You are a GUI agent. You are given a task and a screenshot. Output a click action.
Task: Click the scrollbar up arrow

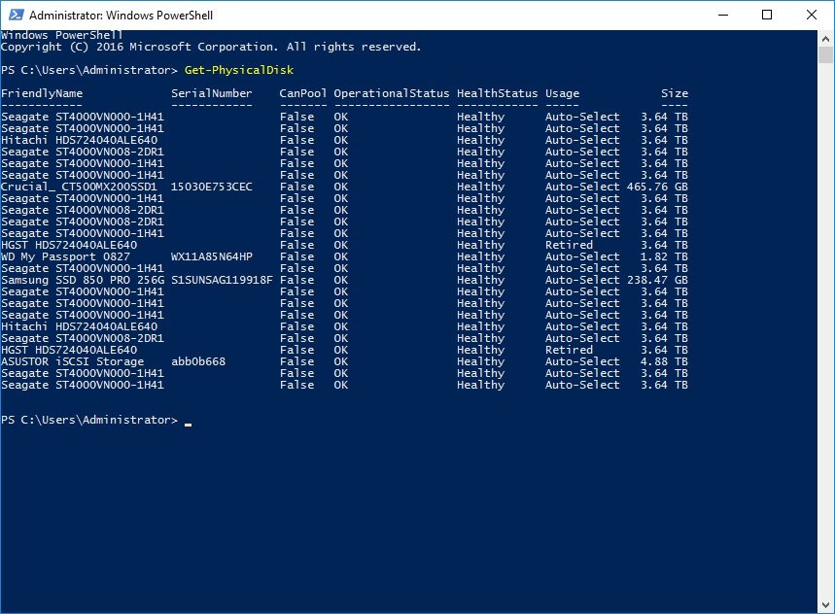coord(826,38)
